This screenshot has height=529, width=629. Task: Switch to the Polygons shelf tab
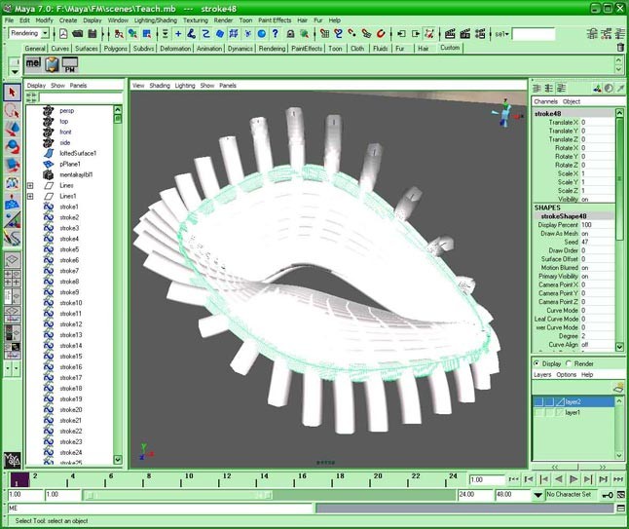pos(116,48)
